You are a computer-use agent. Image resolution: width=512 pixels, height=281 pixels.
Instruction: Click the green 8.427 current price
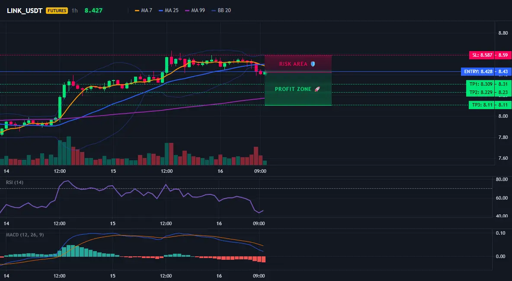coord(93,10)
